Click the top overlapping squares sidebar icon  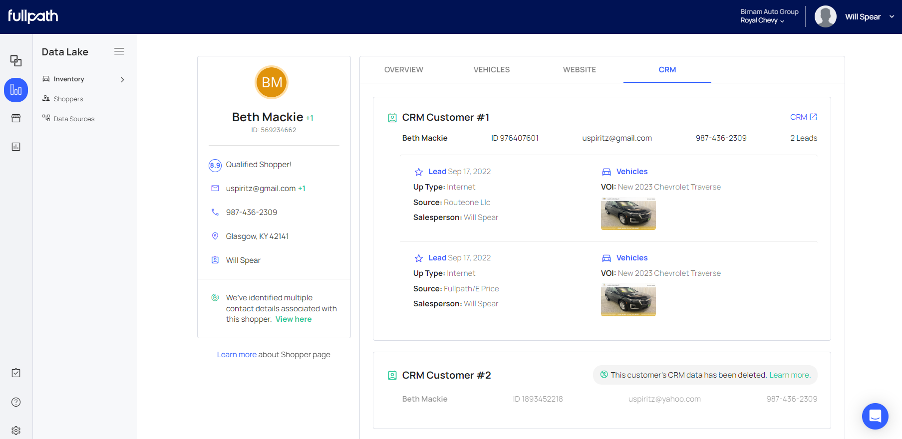tap(16, 61)
